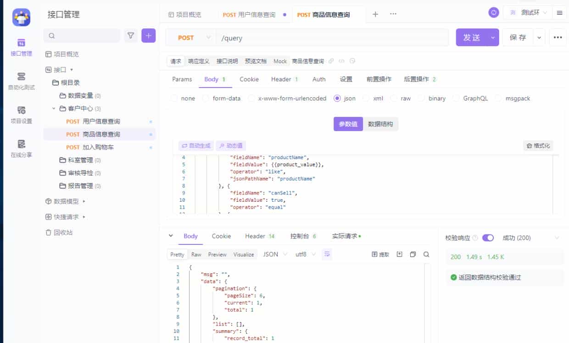This screenshot has height=343, width=569.
Task: Toggle the 校验响应 validation switch
Action: [488, 238]
